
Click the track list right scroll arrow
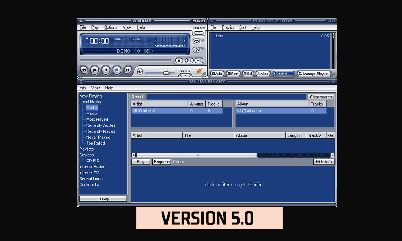coord(332,155)
